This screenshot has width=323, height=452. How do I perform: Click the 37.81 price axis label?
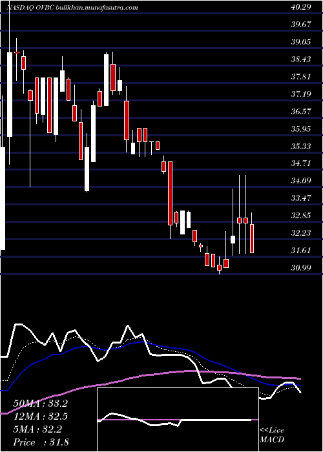coord(301,77)
